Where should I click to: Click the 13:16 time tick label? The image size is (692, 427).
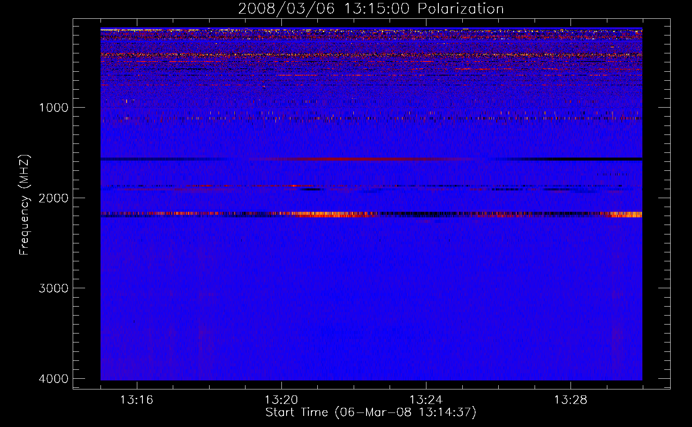[x=136, y=400]
